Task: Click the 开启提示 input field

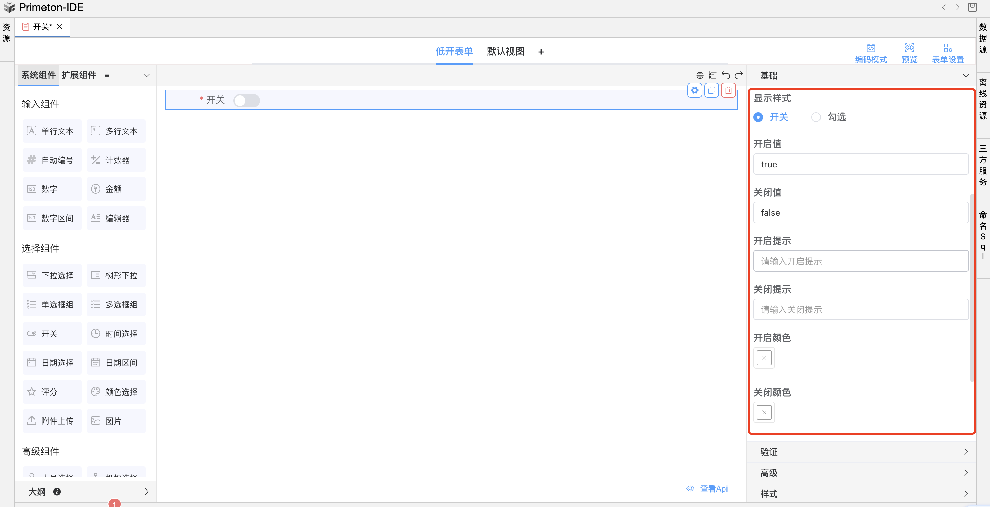Action: point(861,261)
